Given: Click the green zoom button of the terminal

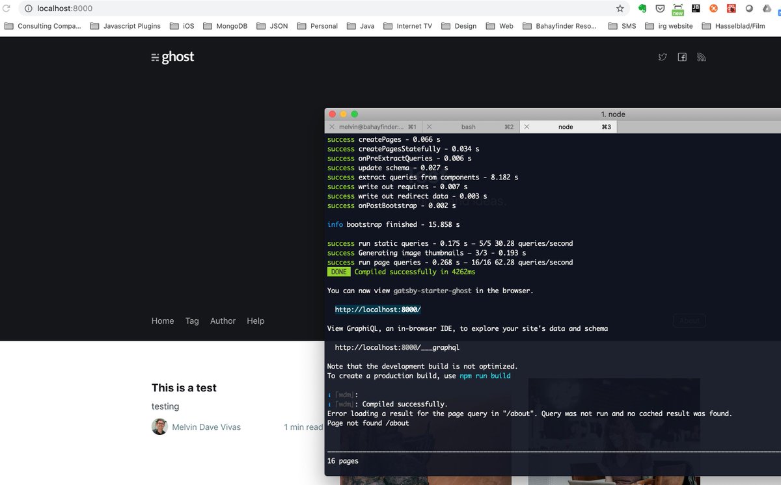Looking at the screenshot, I should [x=355, y=114].
